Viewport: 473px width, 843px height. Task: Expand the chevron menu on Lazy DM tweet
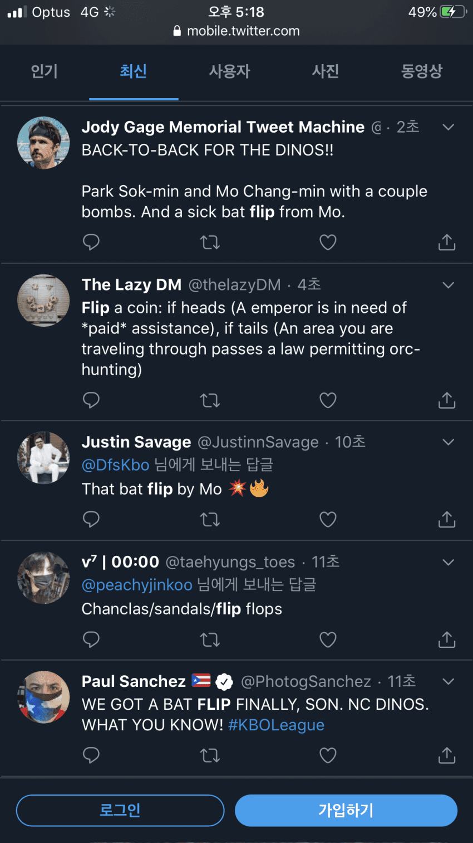[x=448, y=285]
